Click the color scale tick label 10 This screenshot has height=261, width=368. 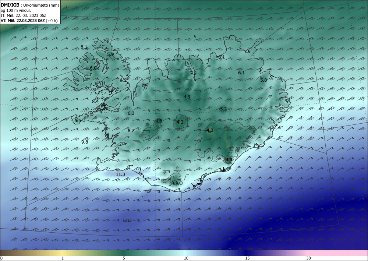(186, 258)
